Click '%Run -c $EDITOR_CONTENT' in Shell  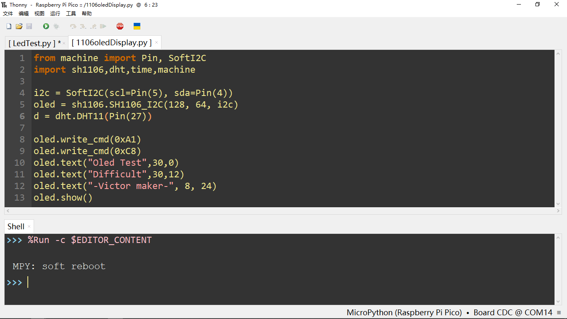click(x=90, y=240)
